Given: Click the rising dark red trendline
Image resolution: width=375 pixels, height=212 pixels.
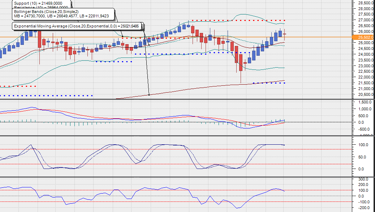Looking at the screenshot, I should pyautogui.click(x=217, y=86).
